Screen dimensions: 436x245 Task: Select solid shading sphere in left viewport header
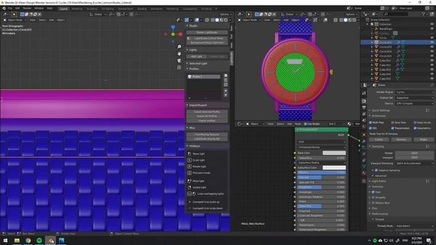217,20
